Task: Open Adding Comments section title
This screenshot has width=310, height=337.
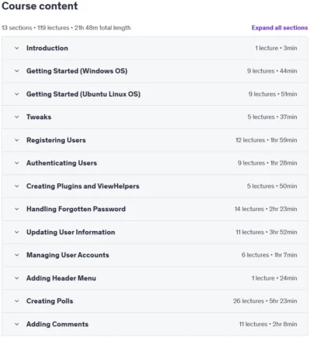Action: tap(57, 324)
